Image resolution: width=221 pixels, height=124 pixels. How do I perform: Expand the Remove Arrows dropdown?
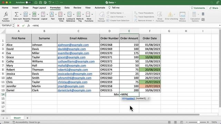[x=153, y=21]
